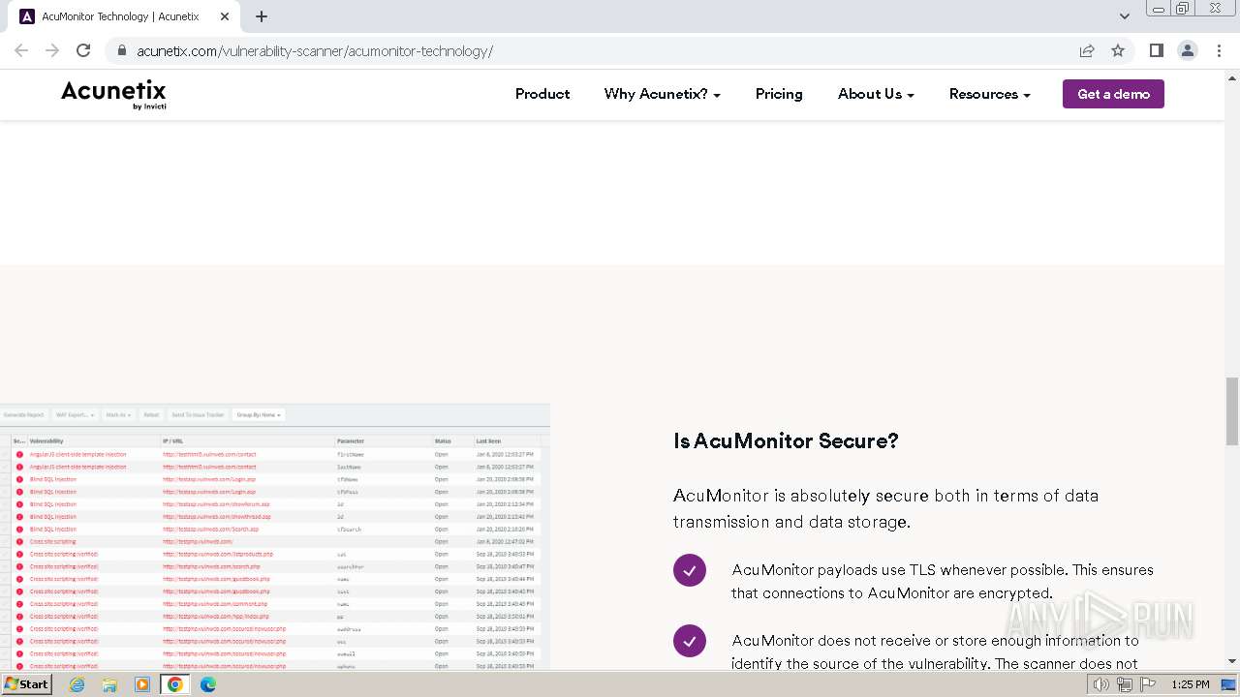The image size is (1240, 697).
Task: Click the address bar URL
Action: coord(315,51)
